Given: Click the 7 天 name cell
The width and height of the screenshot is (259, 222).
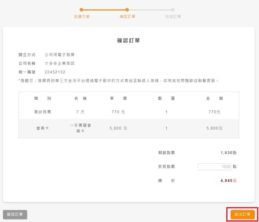Looking at the screenshot, I should click(x=81, y=112).
